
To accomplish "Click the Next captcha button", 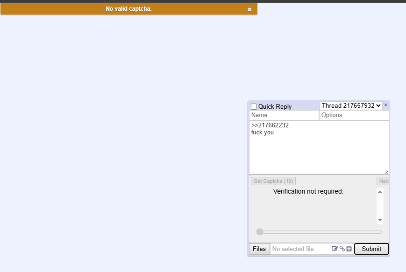I will (383, 181).
